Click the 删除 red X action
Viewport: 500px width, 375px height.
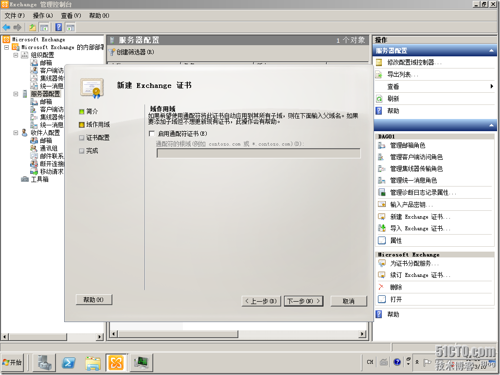point(381,287)
